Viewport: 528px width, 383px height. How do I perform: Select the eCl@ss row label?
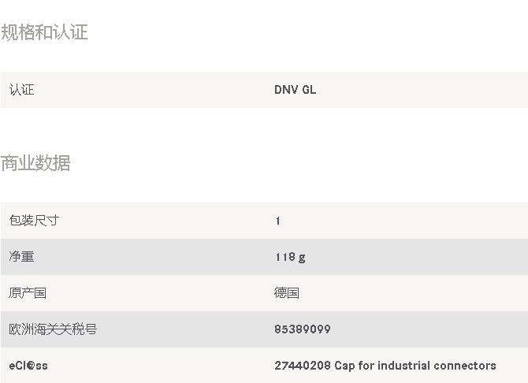click(28, 366)
